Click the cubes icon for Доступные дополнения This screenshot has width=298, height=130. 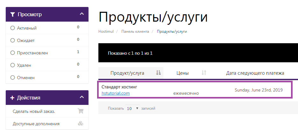click(81, 124)
